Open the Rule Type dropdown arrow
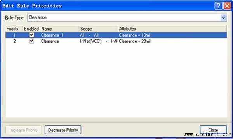233x139 pixels. tap(223, 18)
